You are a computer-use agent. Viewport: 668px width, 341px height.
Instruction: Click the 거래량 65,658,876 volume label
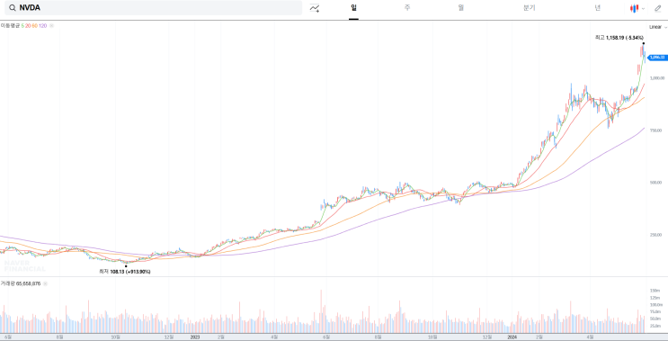pos(21,283)
